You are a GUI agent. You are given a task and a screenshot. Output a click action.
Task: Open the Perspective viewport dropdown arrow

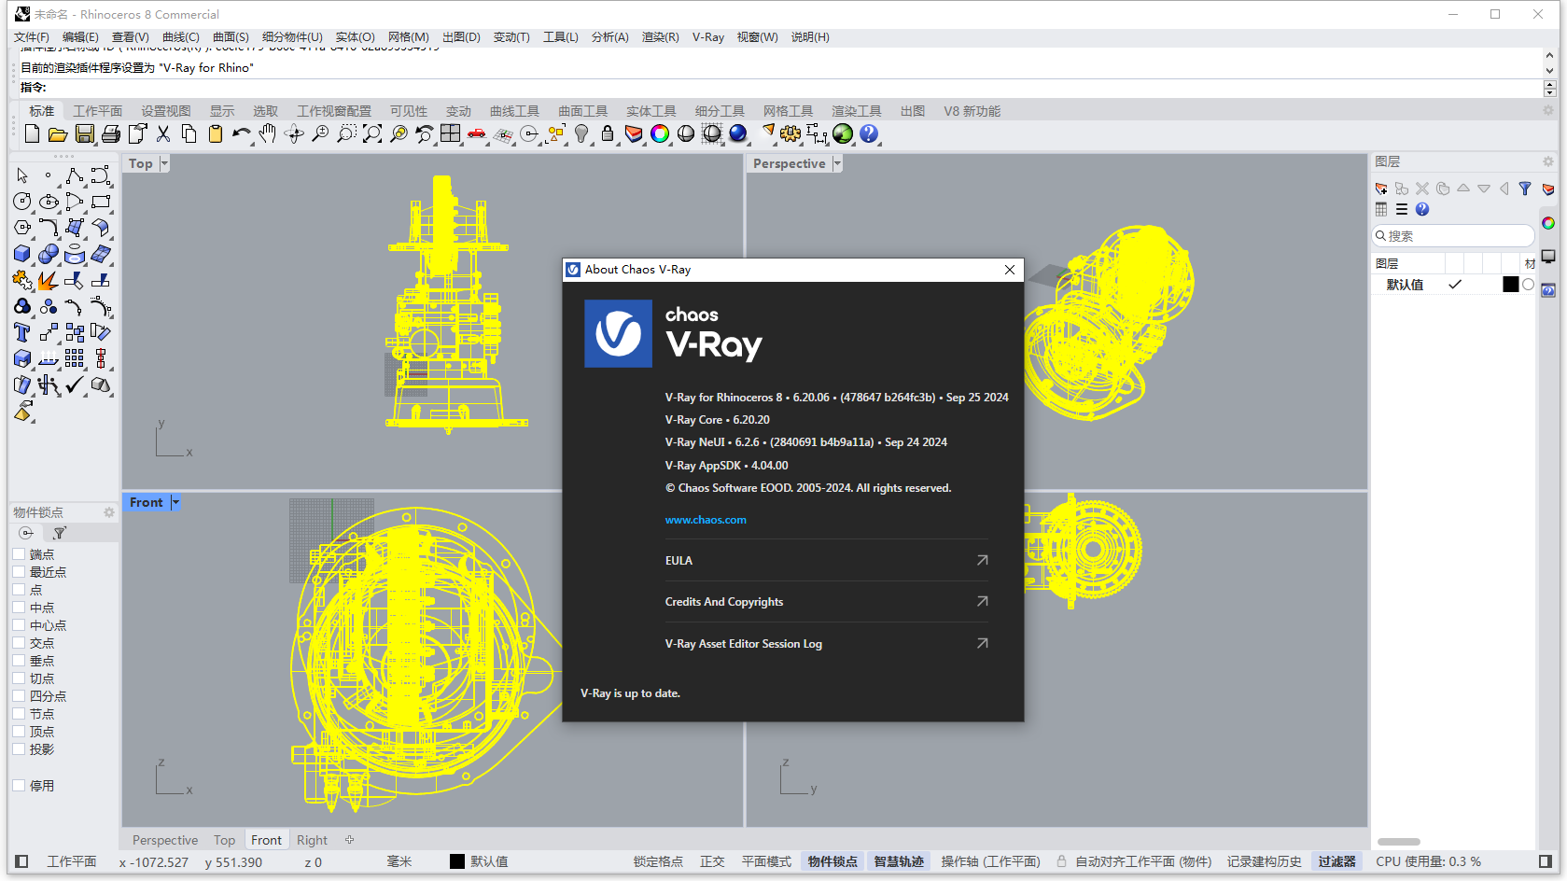(x=837, y=163)
